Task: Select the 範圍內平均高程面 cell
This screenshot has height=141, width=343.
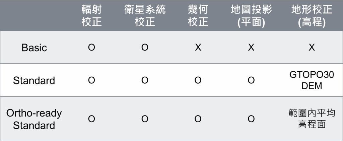Action: 312,119
